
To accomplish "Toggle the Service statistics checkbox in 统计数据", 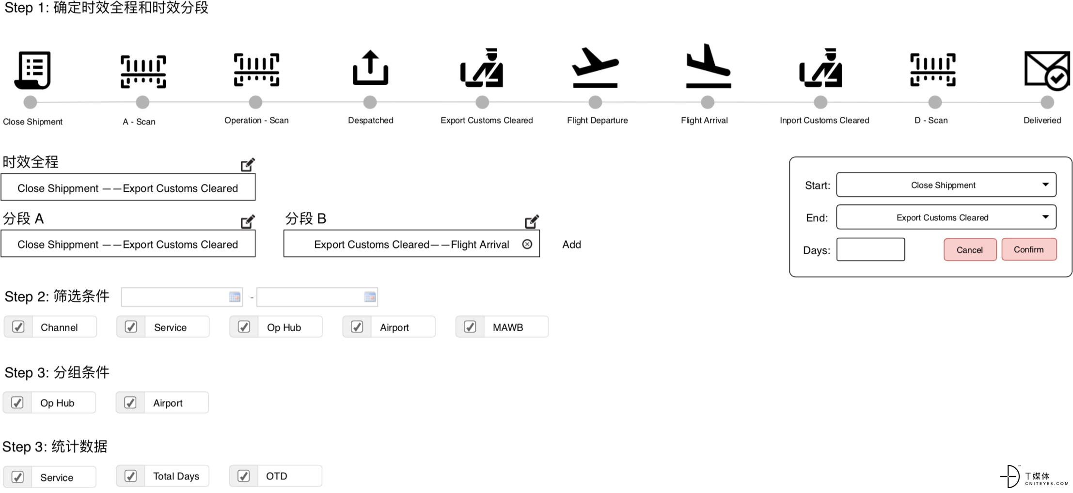I will [17, 477].
